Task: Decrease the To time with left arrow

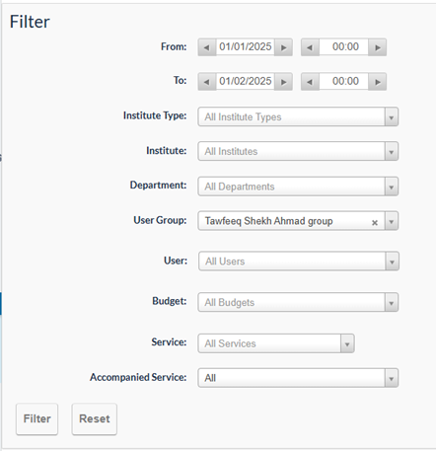Action: click(x=310, y=82)
